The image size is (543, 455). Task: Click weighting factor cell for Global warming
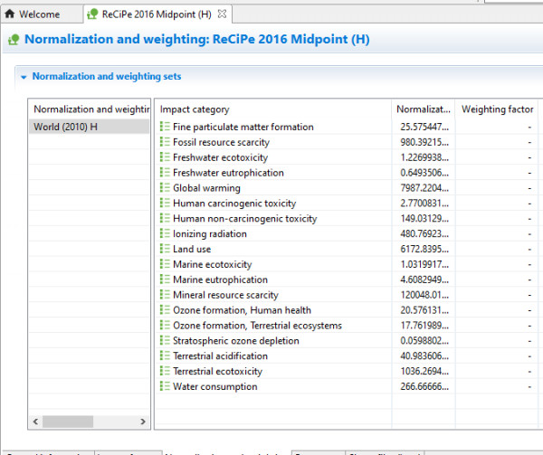[496, 188]
